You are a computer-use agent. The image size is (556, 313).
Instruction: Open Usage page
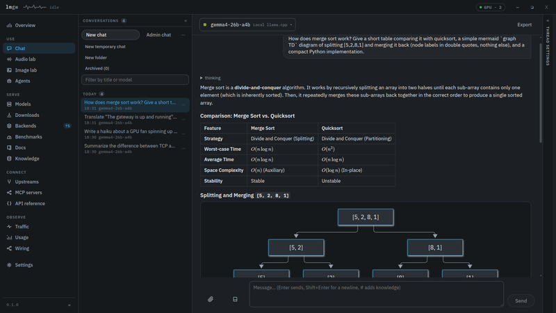tap(39, 237)
